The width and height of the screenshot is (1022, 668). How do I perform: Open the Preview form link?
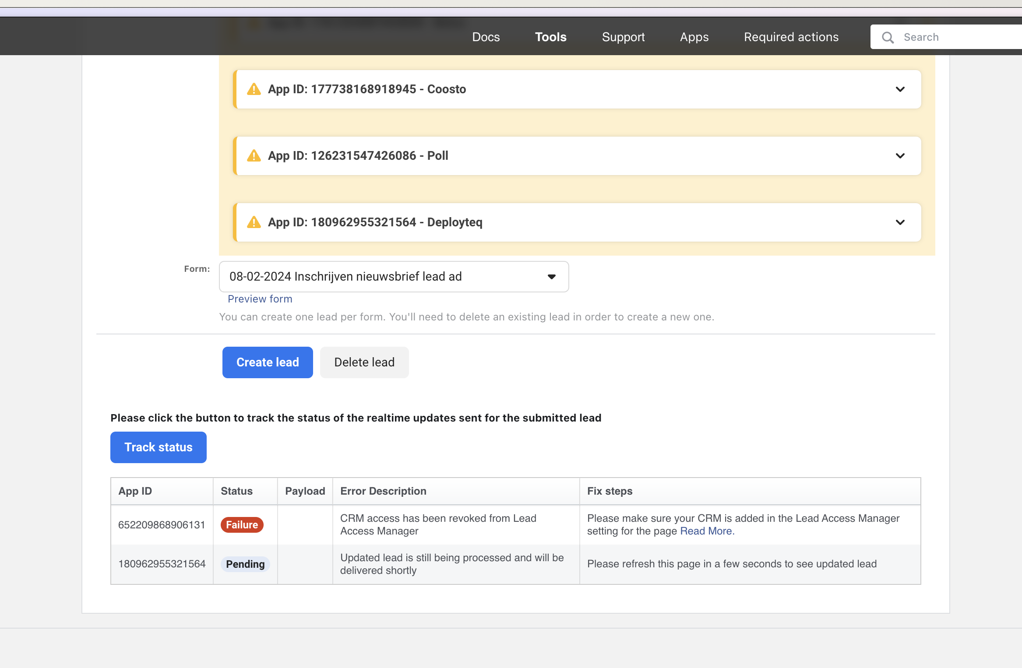pos(260,299)
